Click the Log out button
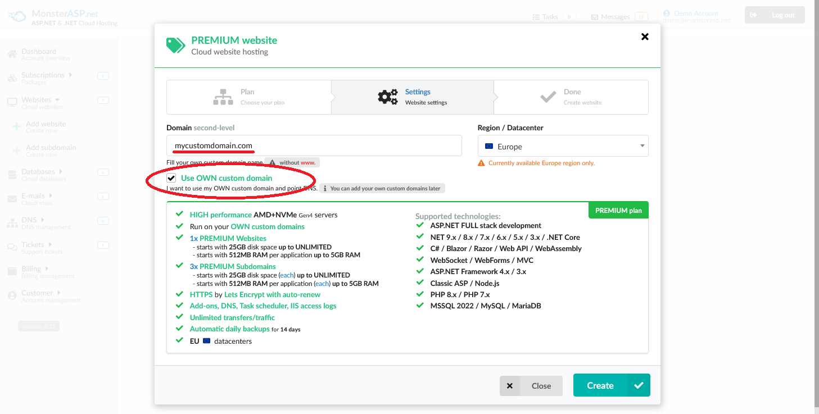Screen dimensions: 819x414 775,15
